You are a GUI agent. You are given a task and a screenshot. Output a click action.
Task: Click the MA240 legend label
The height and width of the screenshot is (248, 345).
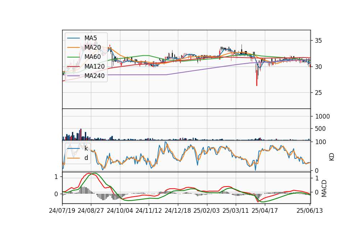(x=95, y=76)
